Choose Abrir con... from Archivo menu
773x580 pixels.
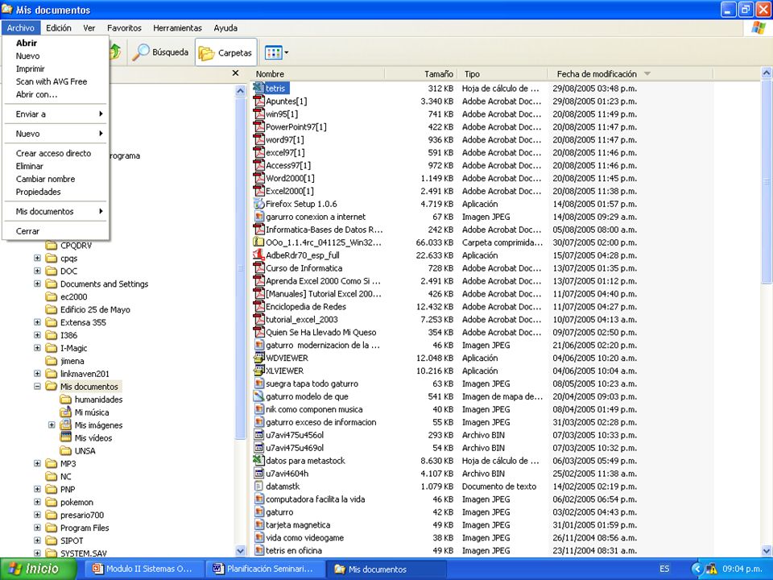pyautogui.click(x=56, y=94)
